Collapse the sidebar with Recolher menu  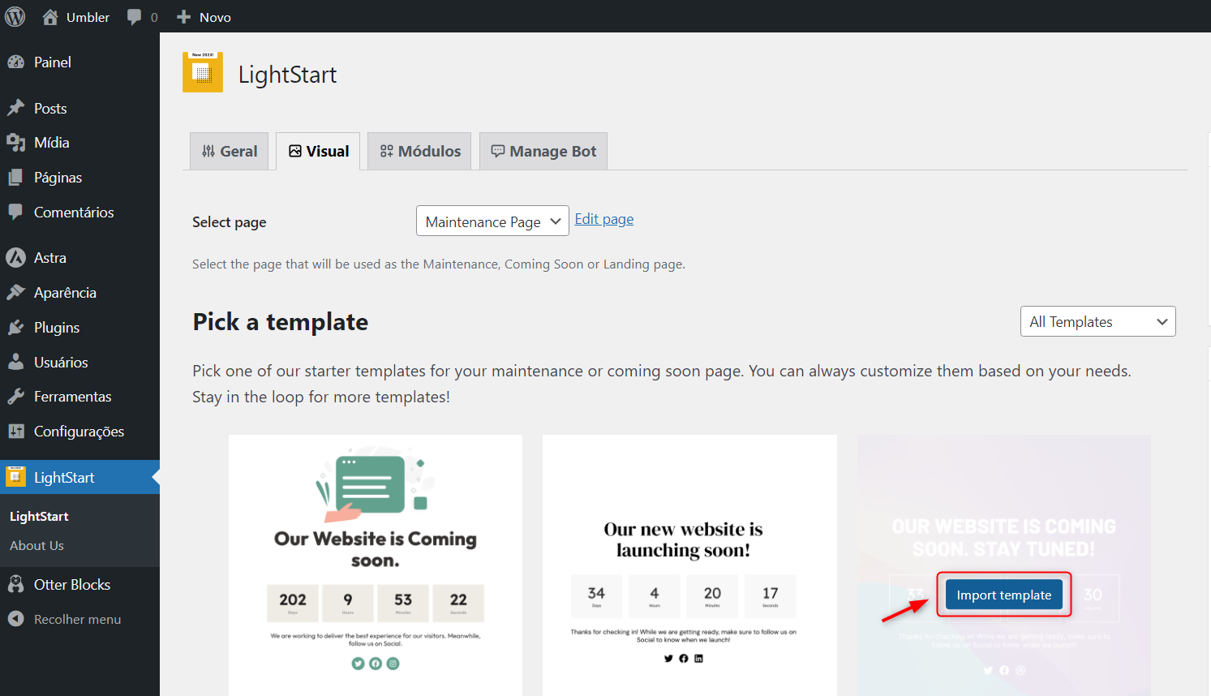76,619
